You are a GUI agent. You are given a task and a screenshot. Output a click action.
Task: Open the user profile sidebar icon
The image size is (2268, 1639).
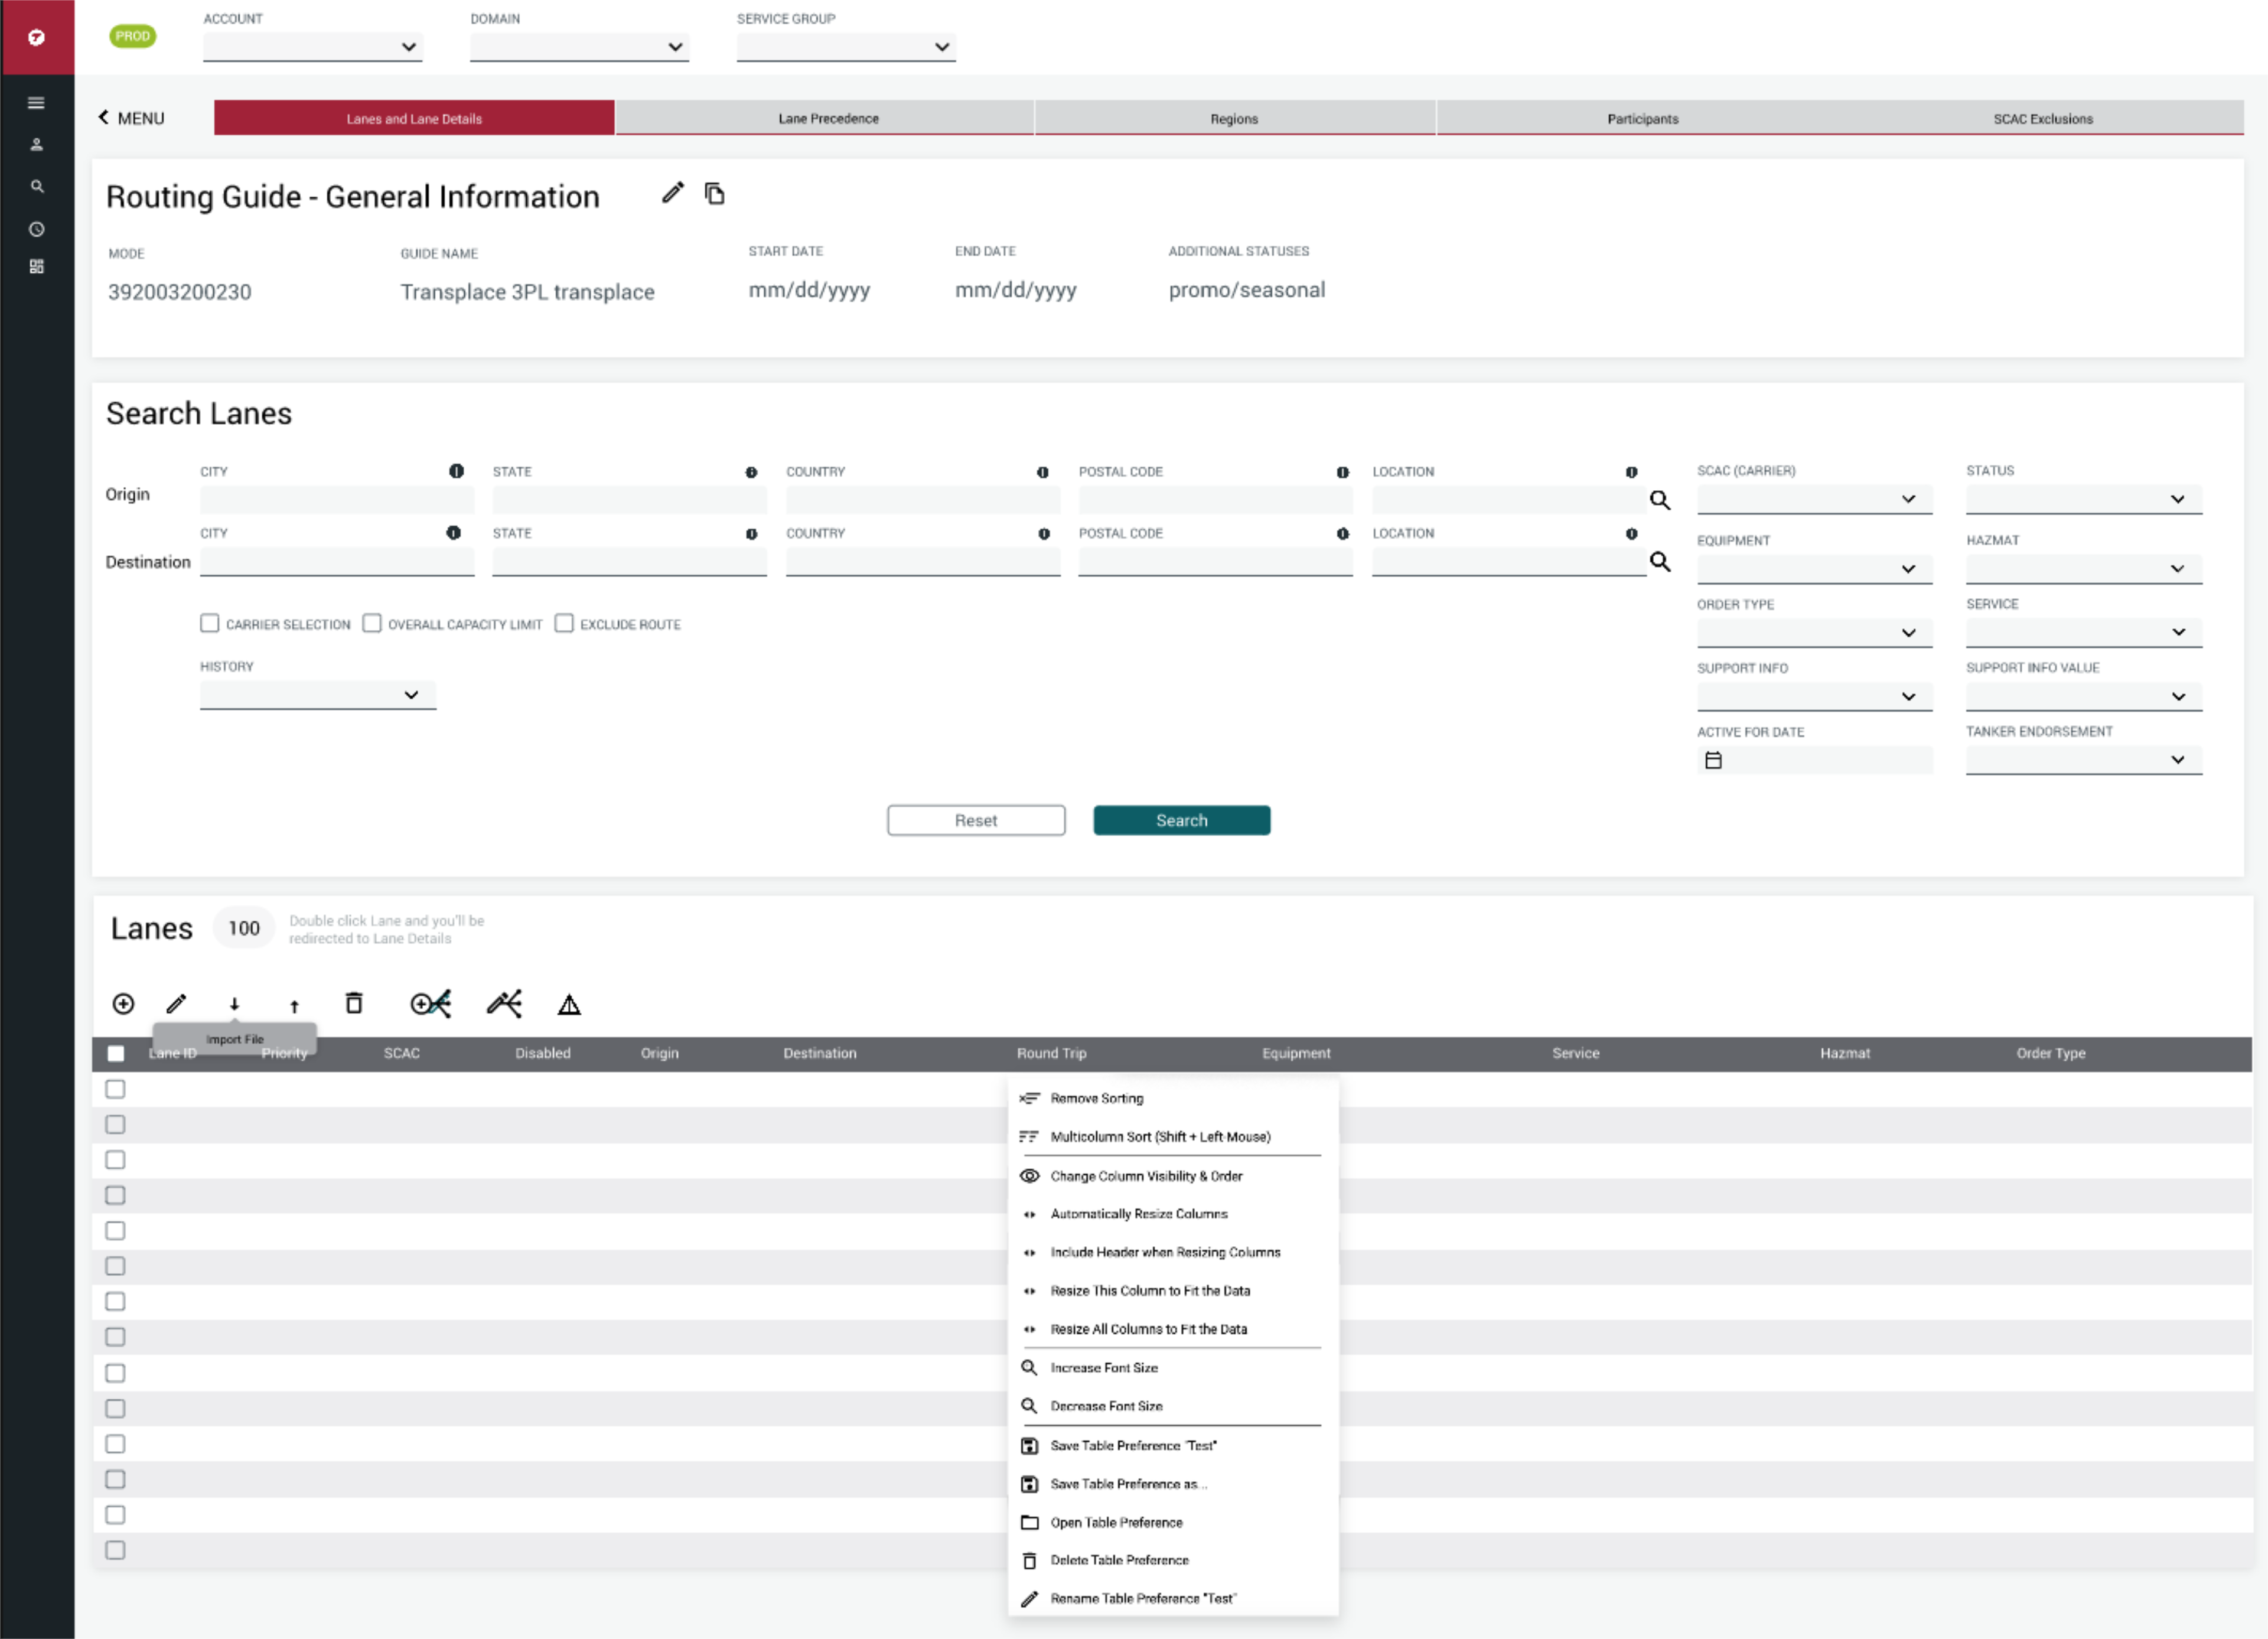[x=36, y=145]
